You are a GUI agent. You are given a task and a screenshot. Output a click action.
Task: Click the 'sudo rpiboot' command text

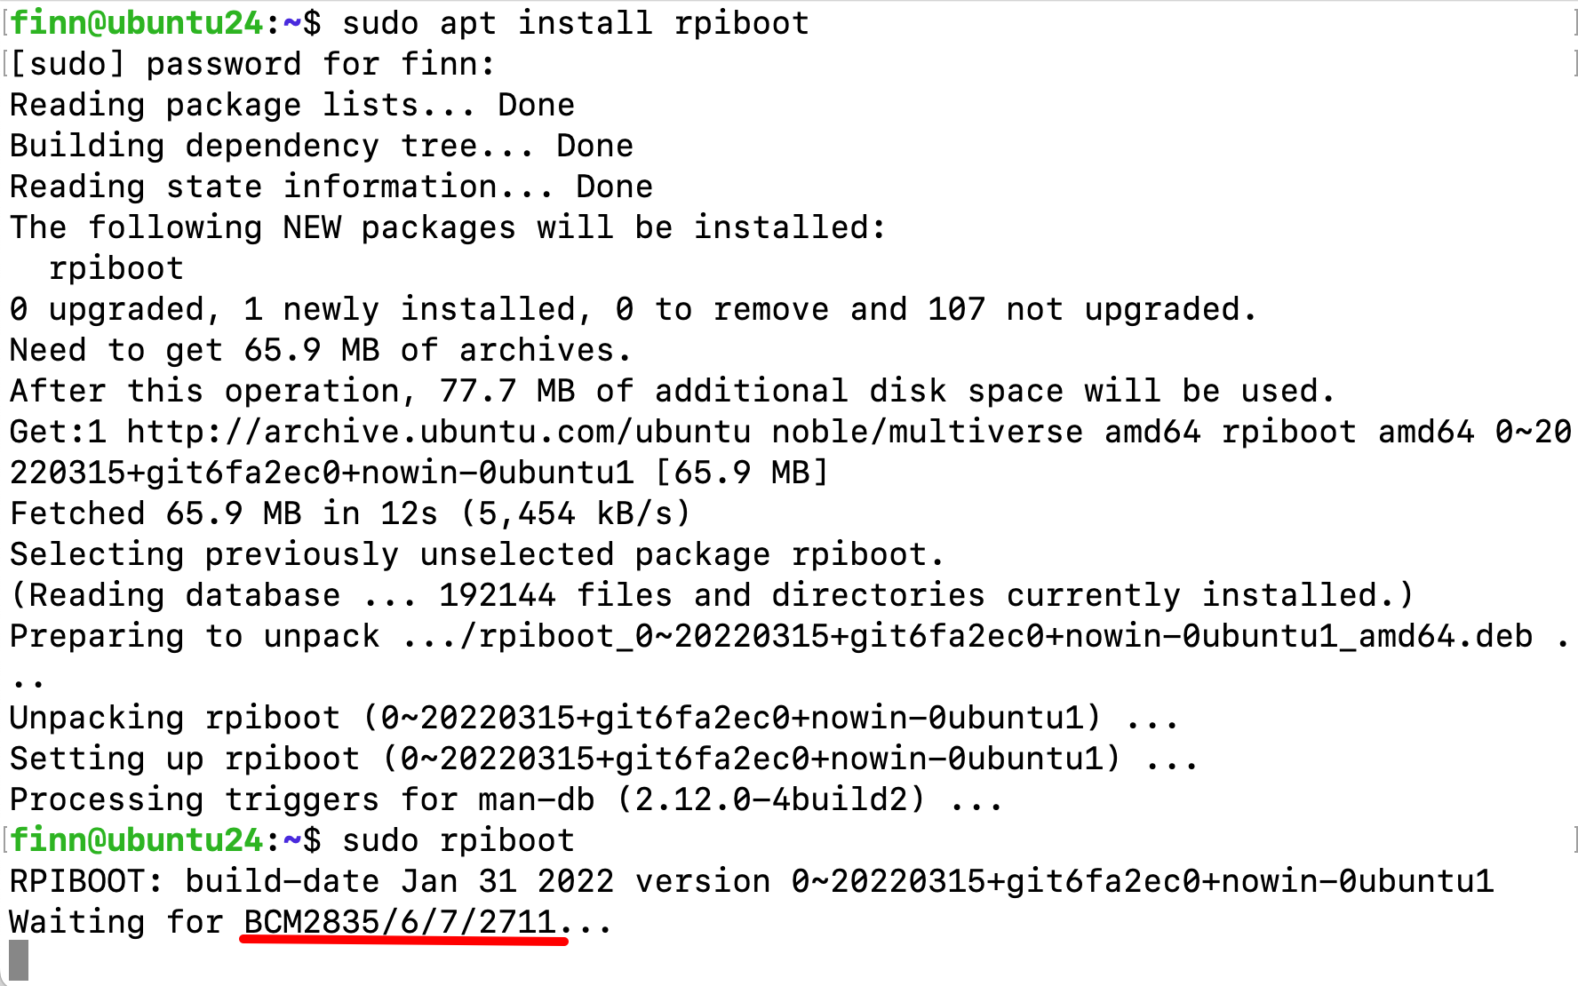(x=458, y=840)
